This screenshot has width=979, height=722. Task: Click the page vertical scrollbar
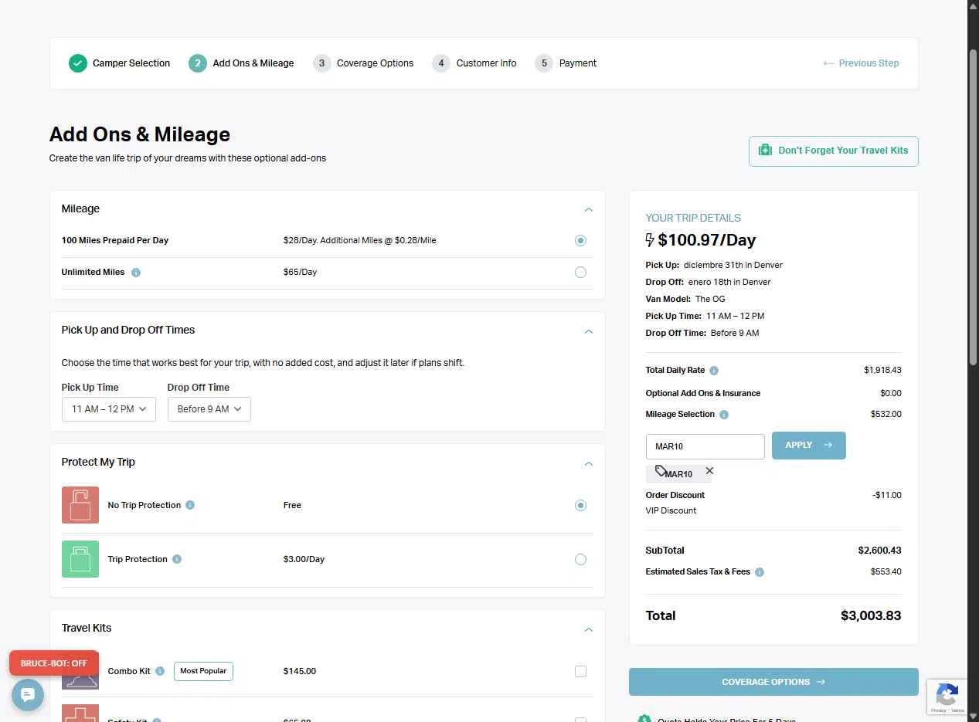pos(973,208)
